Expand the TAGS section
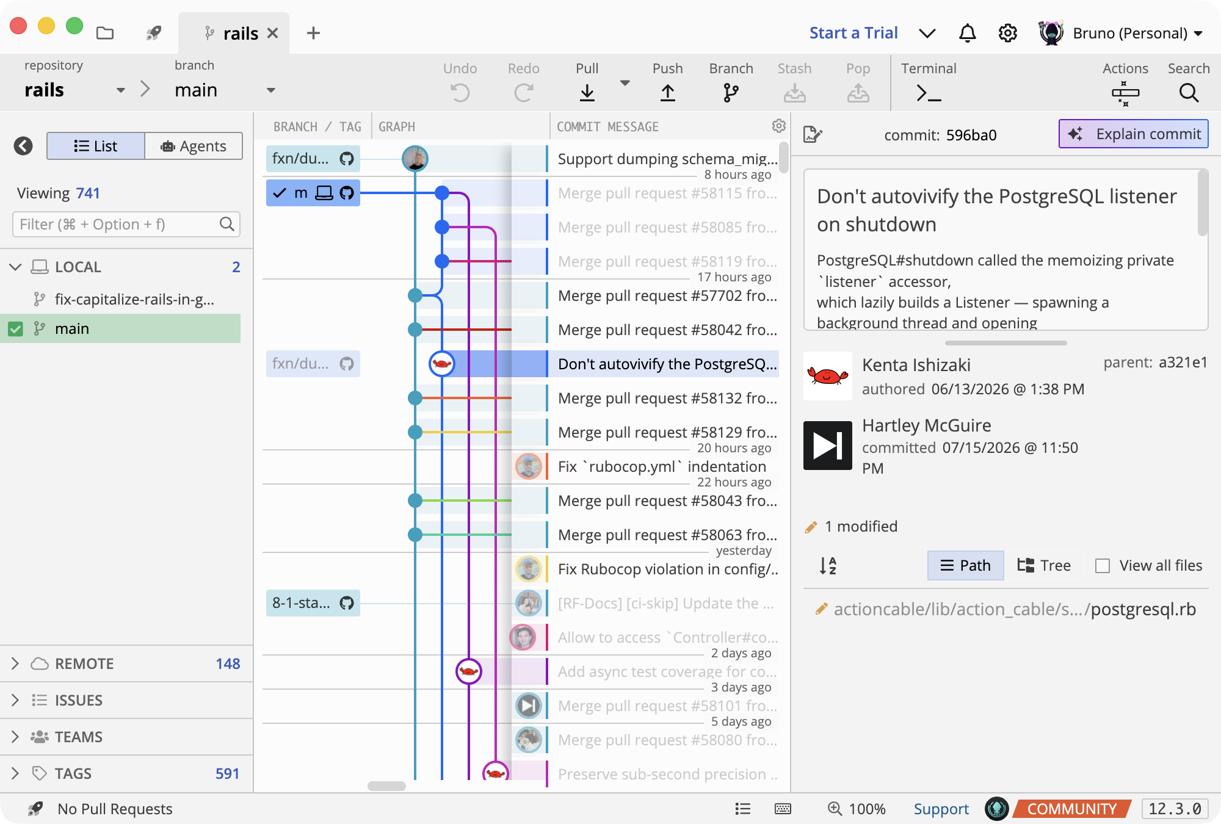The height and width of the screenshot is (824, 1221). click(x=15, y=773)
